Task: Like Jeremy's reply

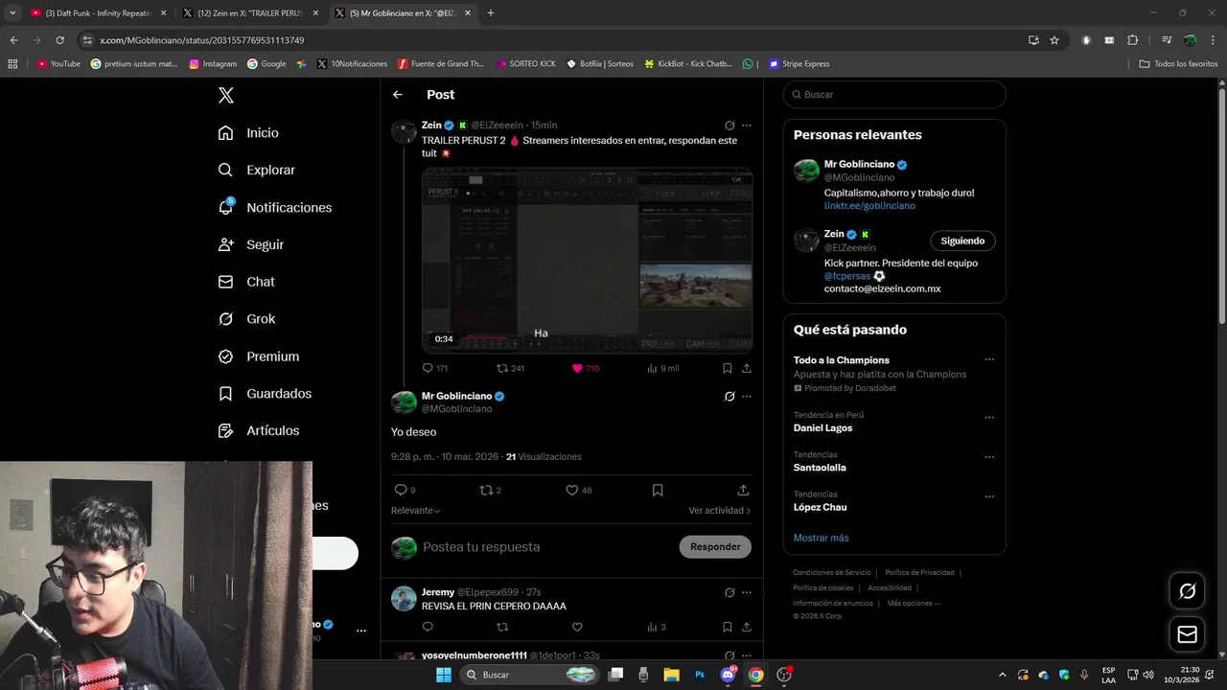Action: 577,627
